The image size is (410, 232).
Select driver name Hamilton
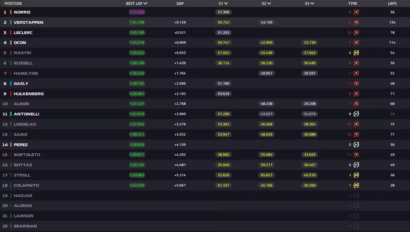25,73
